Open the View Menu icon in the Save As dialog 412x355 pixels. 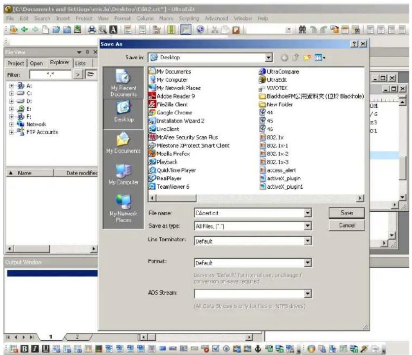coord(320,58)
